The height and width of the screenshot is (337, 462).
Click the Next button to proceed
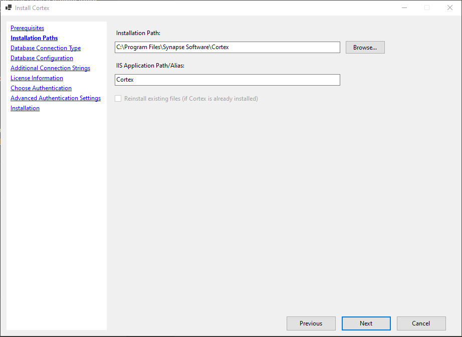coord(366,323)
